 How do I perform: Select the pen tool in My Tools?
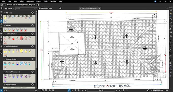pyautogui.click(x=13, y=17)
